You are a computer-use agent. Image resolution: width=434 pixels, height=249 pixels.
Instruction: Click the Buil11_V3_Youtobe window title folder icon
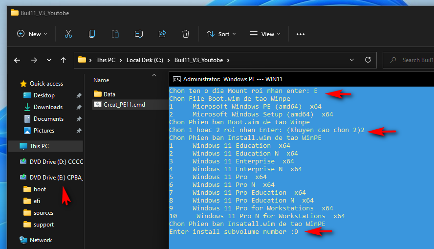point(14,13)
